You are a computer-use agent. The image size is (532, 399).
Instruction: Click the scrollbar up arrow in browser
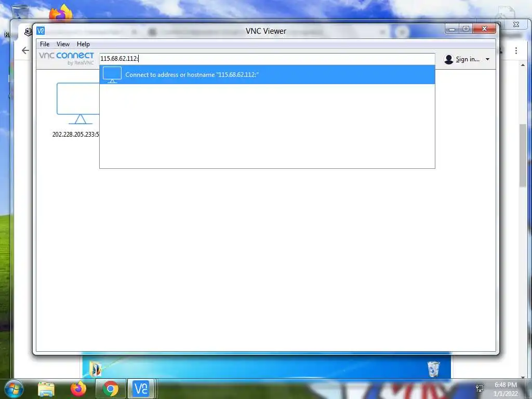[523, 65]
